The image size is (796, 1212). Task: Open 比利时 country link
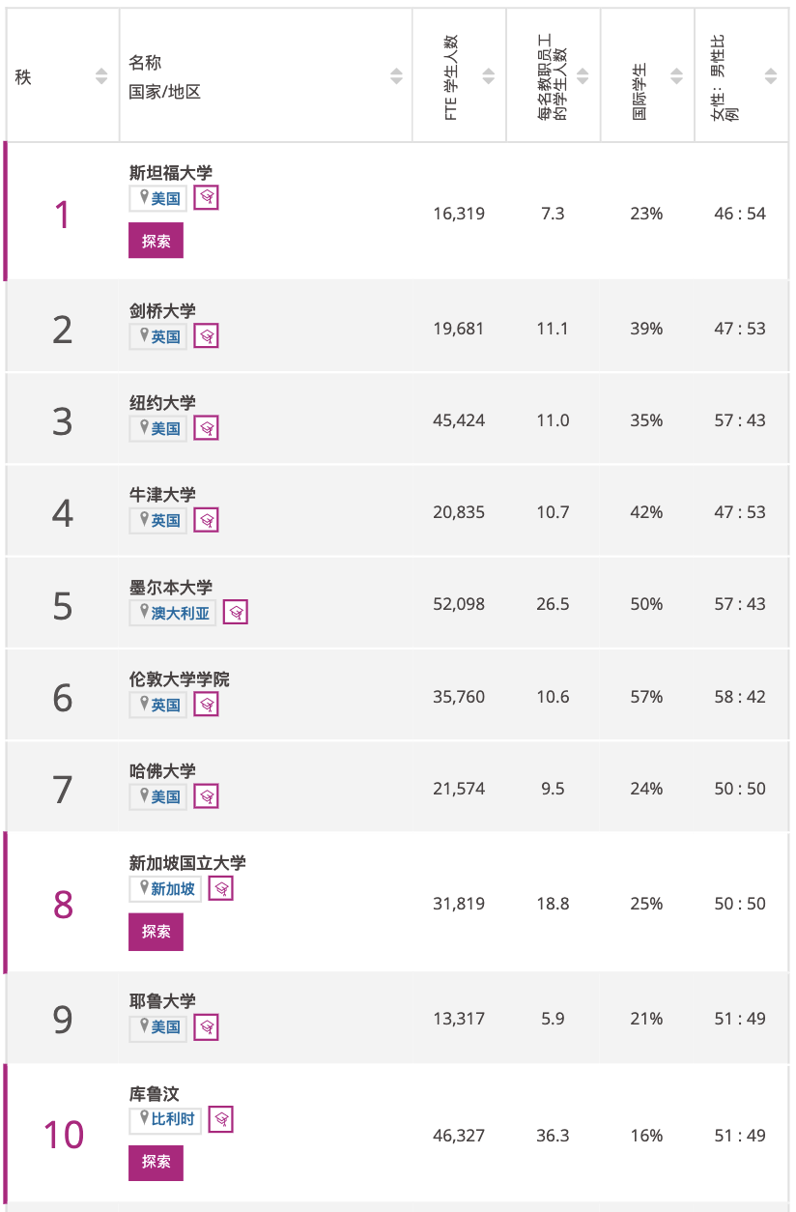click(173, 1120)
